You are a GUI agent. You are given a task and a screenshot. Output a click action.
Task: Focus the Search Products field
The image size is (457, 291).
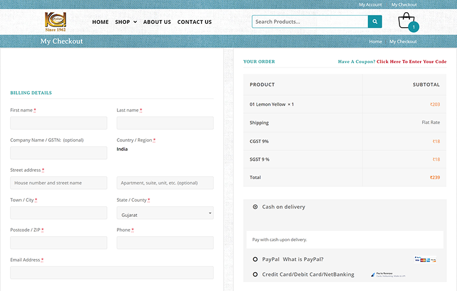pos(310,22)
